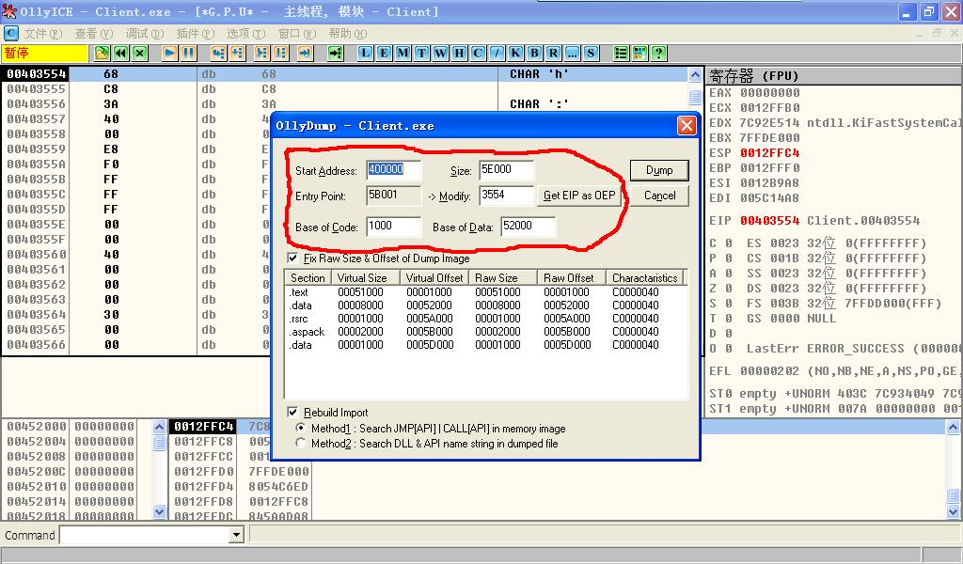Click disassembly scrollbar up arrow
Screen dimensions: 963x564
coord(695,75)
